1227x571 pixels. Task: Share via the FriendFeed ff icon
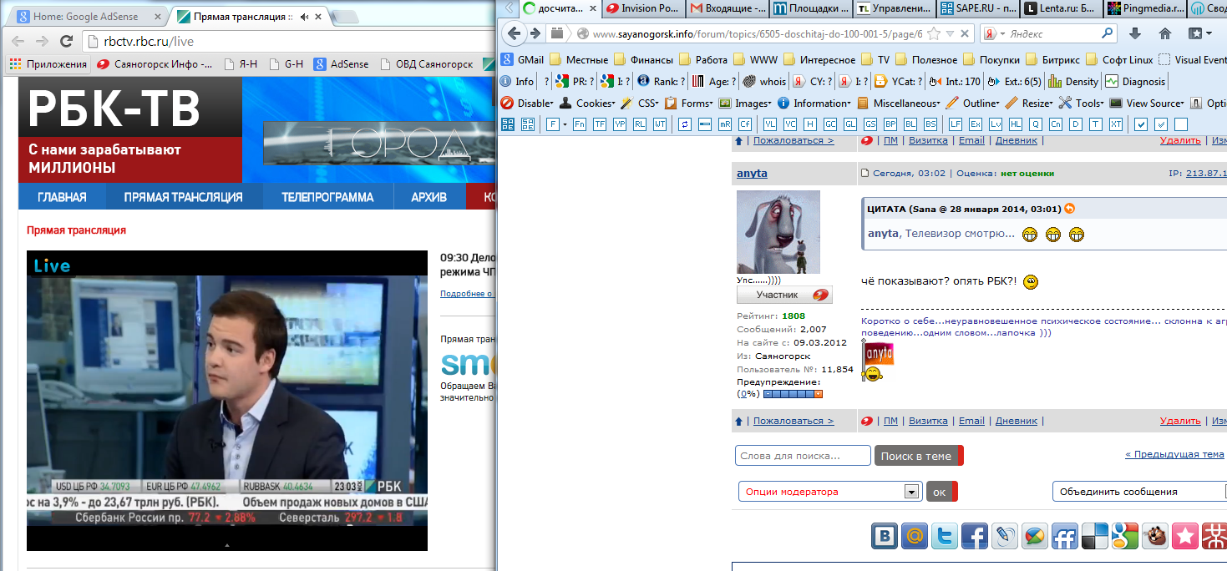tap(1065, 536)
